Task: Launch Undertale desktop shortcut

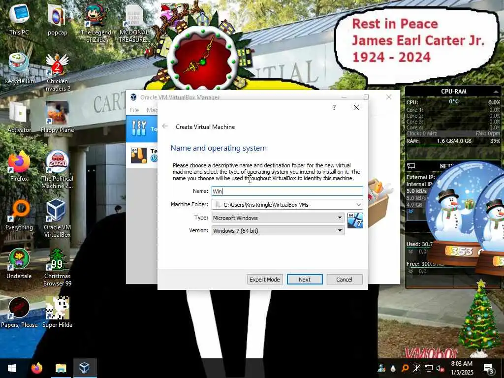Action: (19, 264)
